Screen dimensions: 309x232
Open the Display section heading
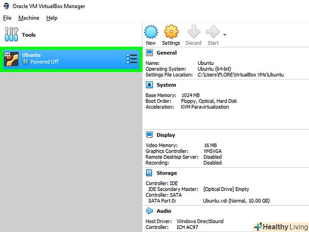point(166,135)
